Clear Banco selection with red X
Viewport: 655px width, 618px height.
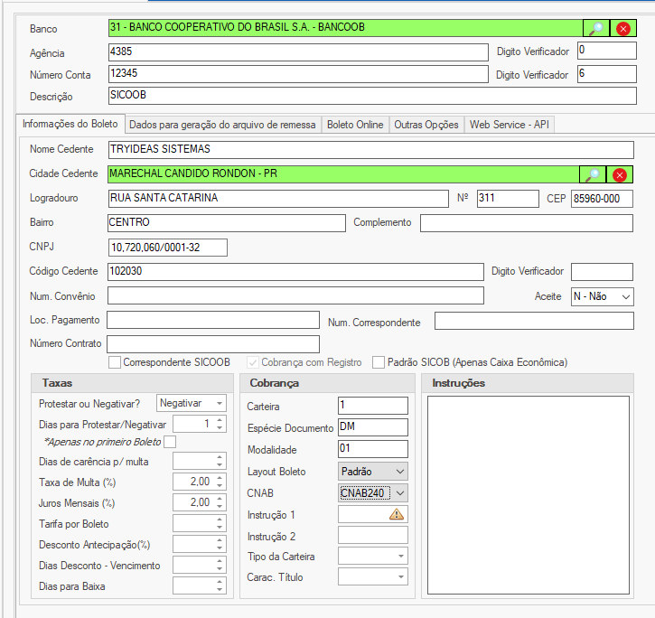623,28
